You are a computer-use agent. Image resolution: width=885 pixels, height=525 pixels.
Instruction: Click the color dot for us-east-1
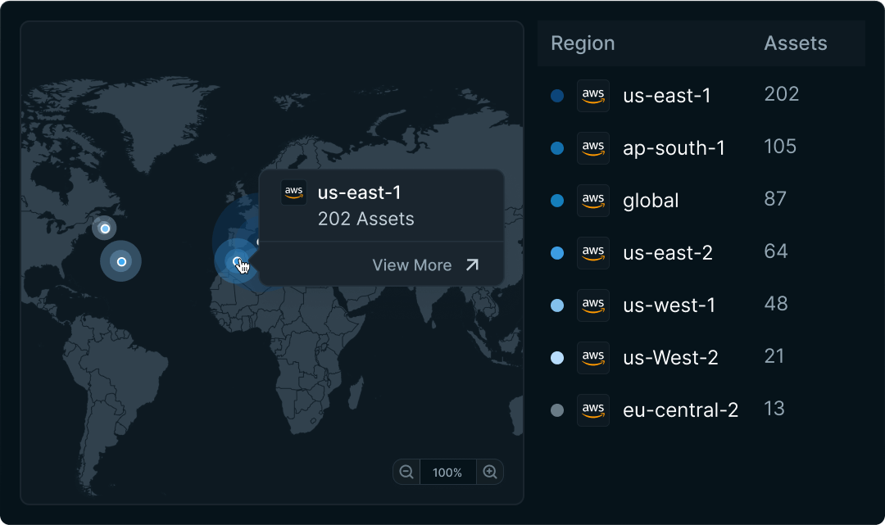557,96
